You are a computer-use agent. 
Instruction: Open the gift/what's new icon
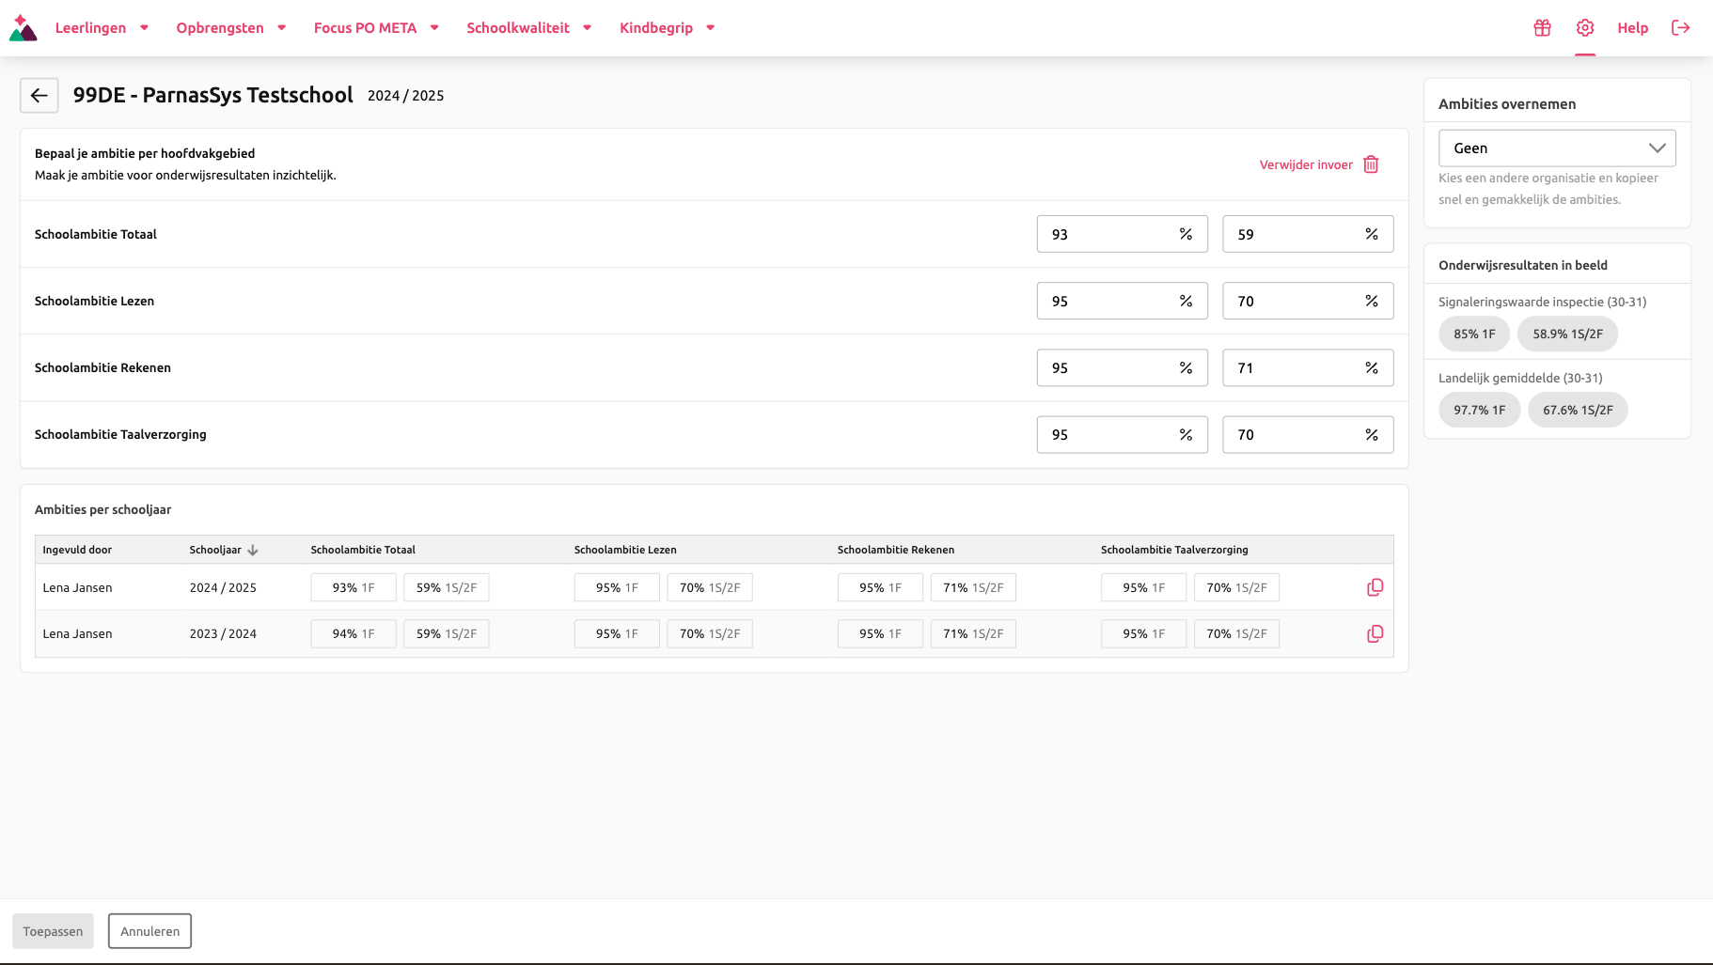[x=1542, y=28]
